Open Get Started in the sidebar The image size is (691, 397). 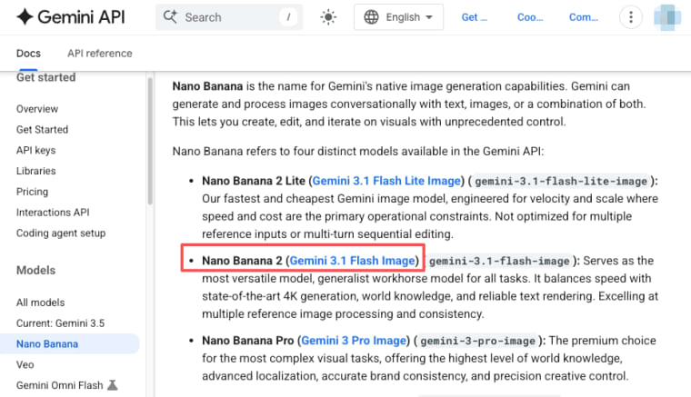43,129
